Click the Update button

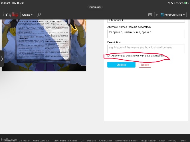pos(121,65)
